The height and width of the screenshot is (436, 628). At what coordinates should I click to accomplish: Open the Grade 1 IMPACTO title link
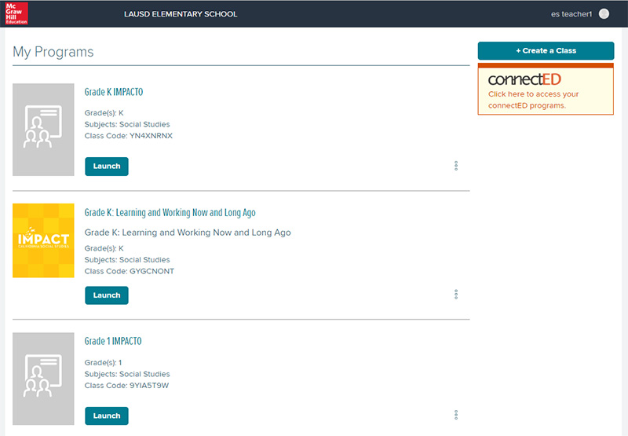[x=113, y=341]
